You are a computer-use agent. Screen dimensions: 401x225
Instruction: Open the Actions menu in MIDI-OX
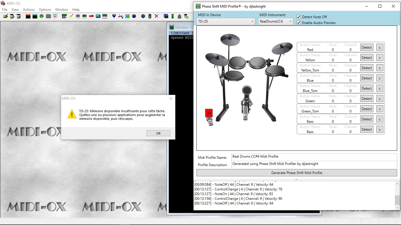(29, 10)
